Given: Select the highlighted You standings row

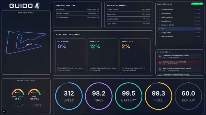Looking at the screenshot, I should [179, 29].
